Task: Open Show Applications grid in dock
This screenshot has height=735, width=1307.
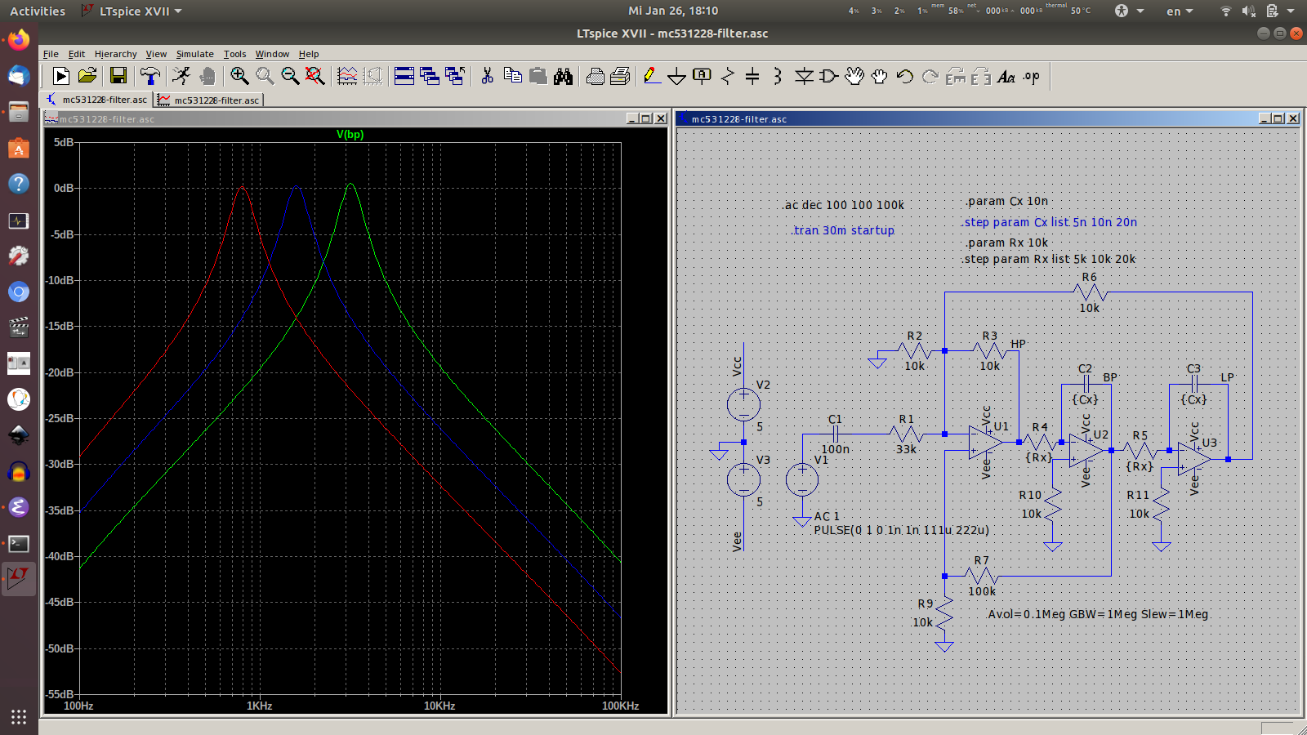Action: 19,717
